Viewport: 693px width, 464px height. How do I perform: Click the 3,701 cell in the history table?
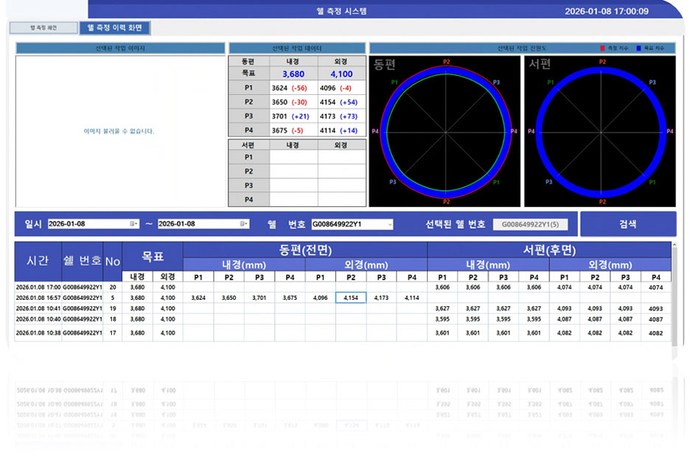click(260, 298)
